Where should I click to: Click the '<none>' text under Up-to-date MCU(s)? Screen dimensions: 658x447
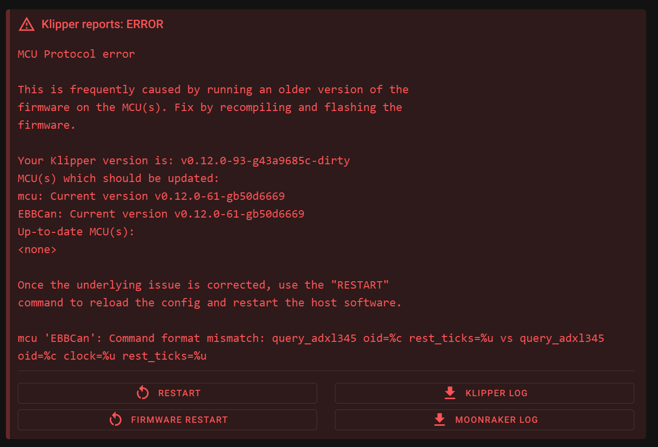tap(37, 250)
